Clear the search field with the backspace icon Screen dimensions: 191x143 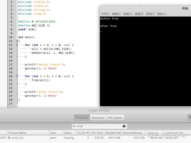coord(124,126)
